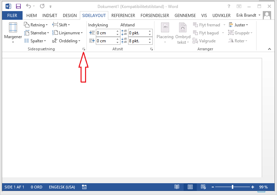The width and height of the screenshot is (277, 195).
Task: Click the 0 ORD word count
Action: (x=36, y=187)
